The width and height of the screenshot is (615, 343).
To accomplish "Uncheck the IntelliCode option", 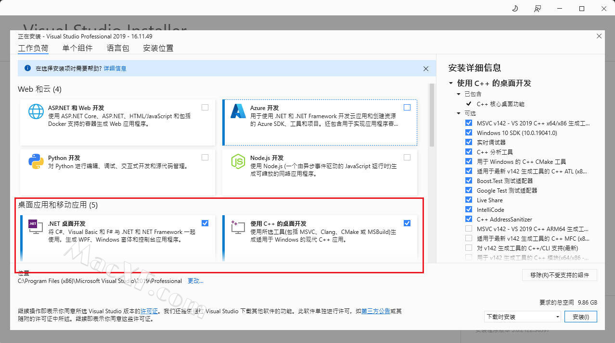I will tap(469, 209).
